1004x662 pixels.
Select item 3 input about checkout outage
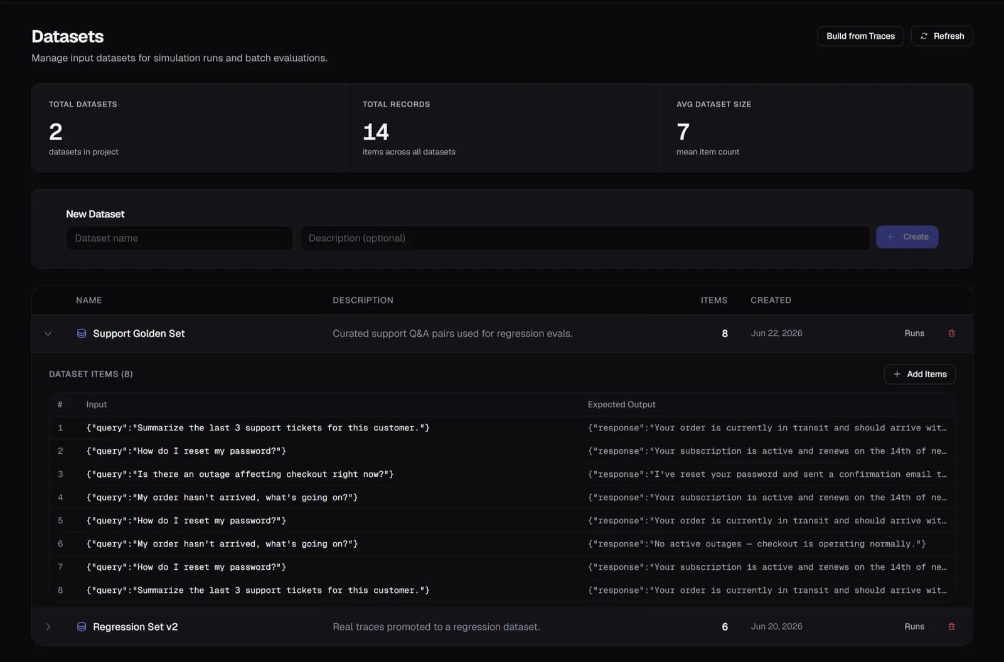click(x=240, y=474)
